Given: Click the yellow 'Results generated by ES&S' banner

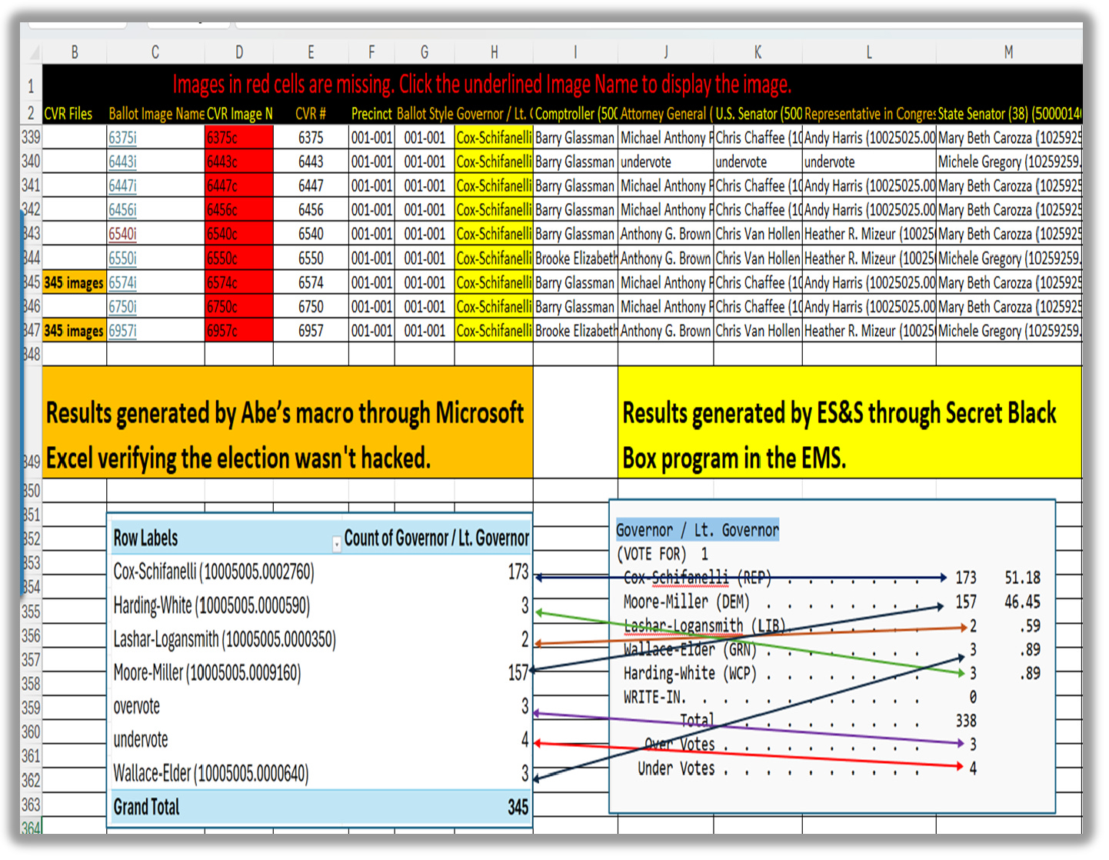Looking at the screenshot, I should point(850,422).
